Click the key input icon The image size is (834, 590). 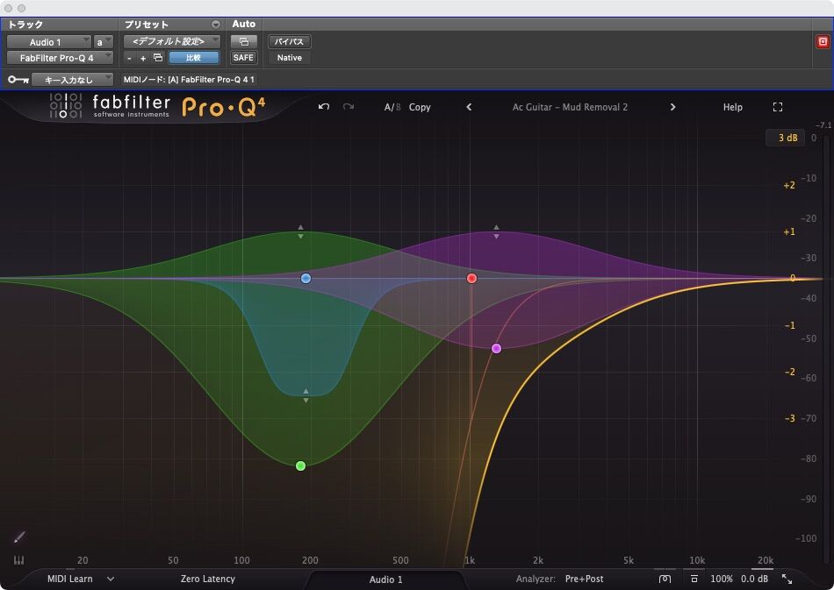[x=18, y=80]
